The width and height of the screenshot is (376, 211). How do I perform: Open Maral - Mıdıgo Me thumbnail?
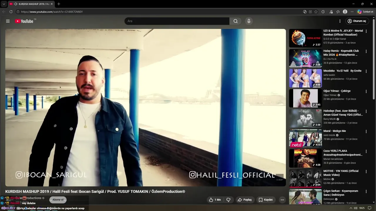(x=305, y=138)
